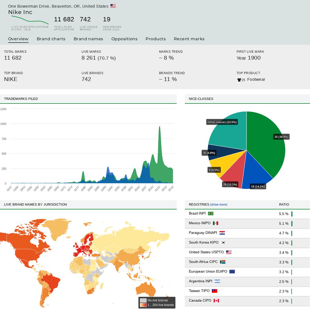The image size is (310, 320).
Task: Open the Brazil INPI registry
Action: (197, 213)
